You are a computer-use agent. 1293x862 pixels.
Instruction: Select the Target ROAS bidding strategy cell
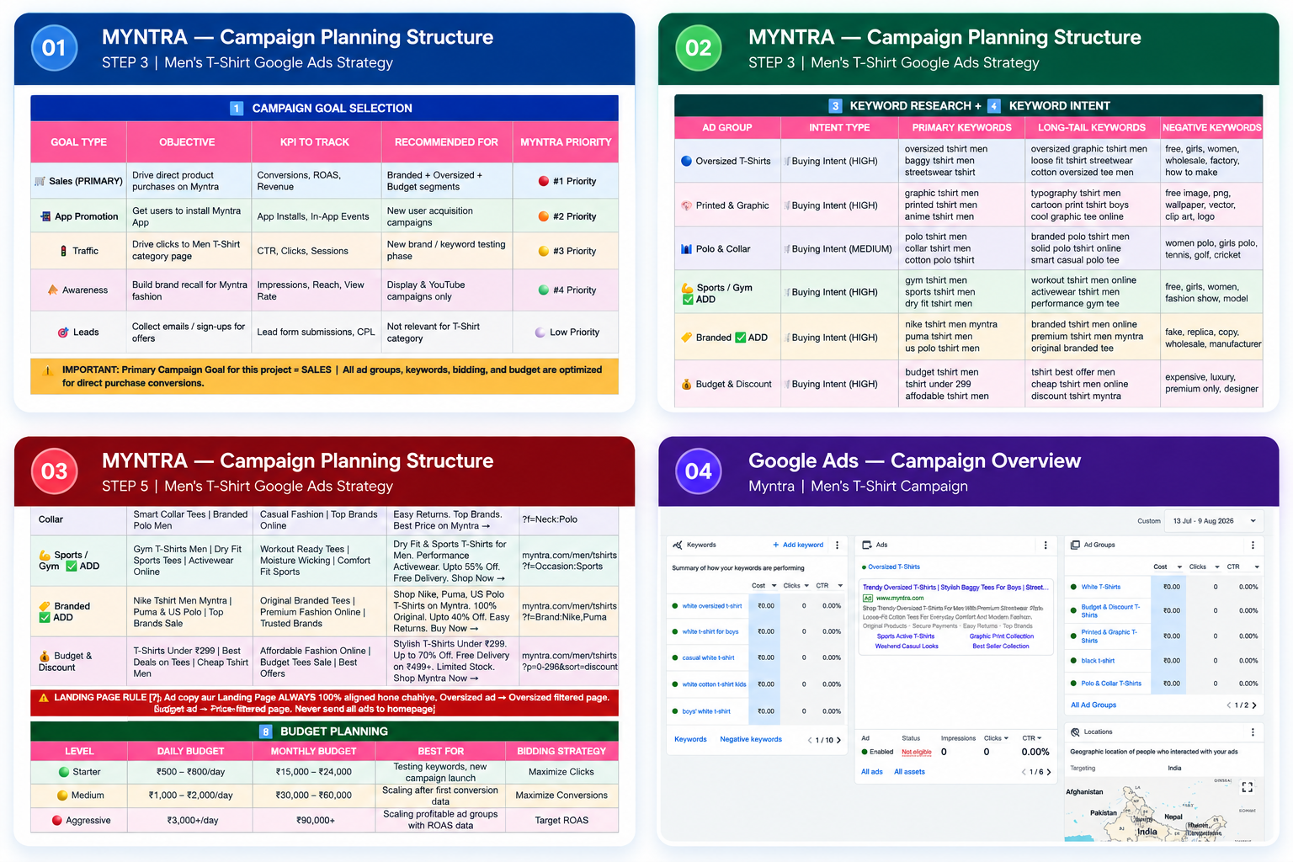(562, 821)
